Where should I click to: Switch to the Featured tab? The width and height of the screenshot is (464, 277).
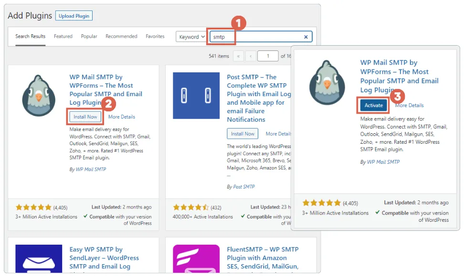(x=63, y=36)
